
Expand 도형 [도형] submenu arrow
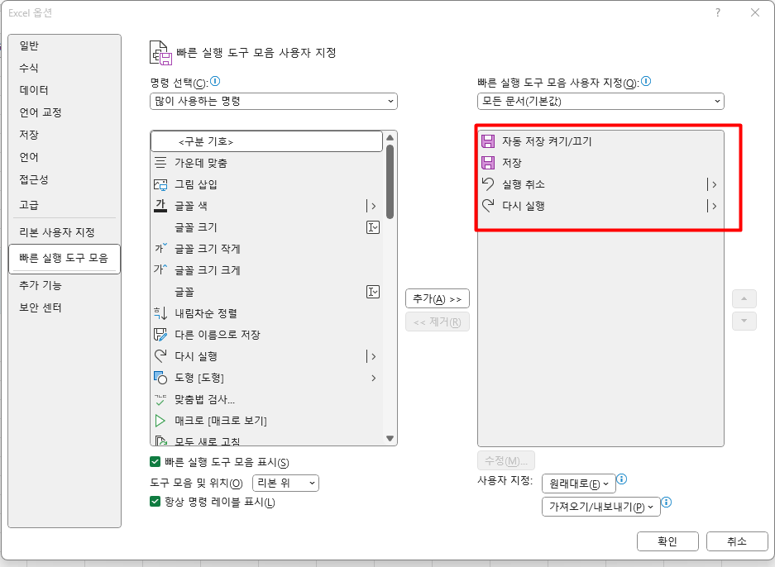click(374, 378)
